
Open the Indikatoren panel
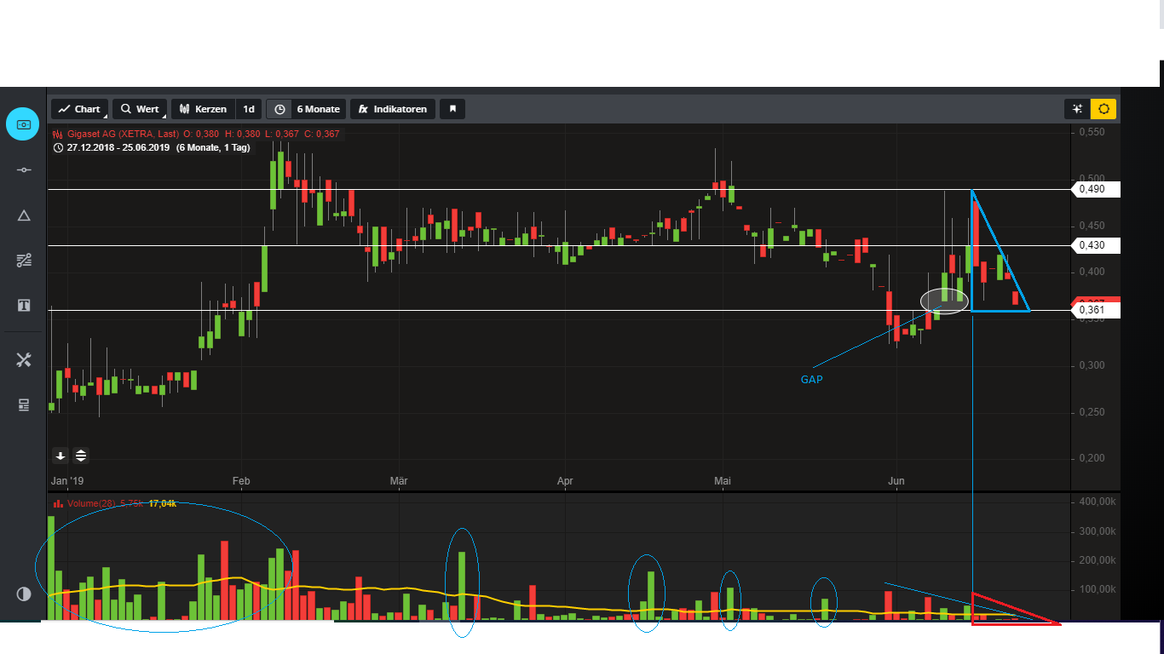(393, 109)
